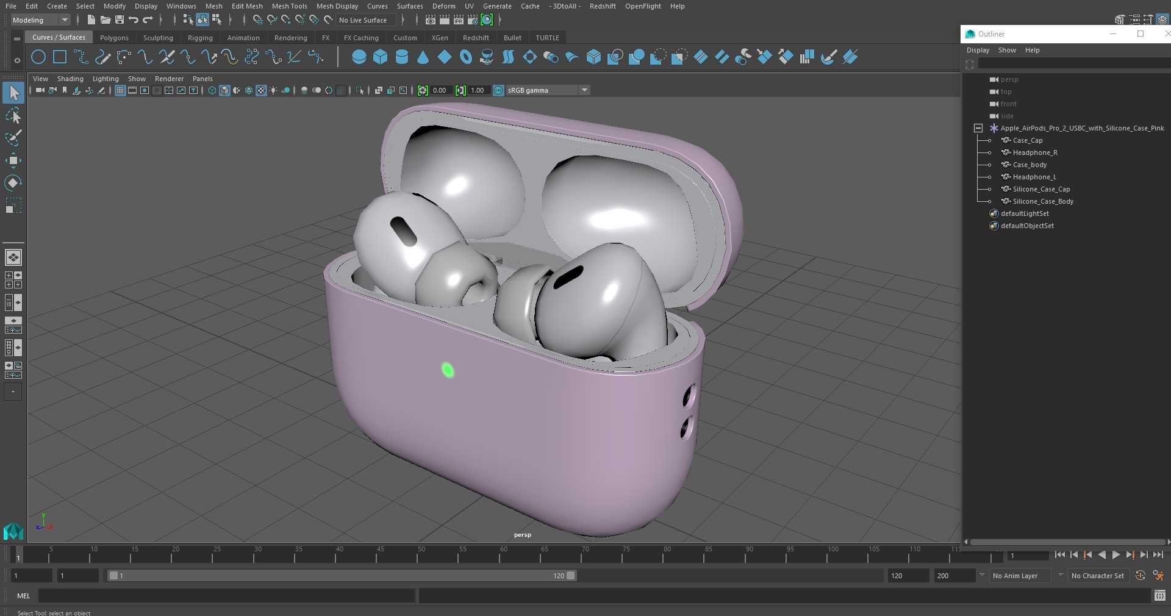Select the NURBS Circle shelf icon

click(38, 57)
